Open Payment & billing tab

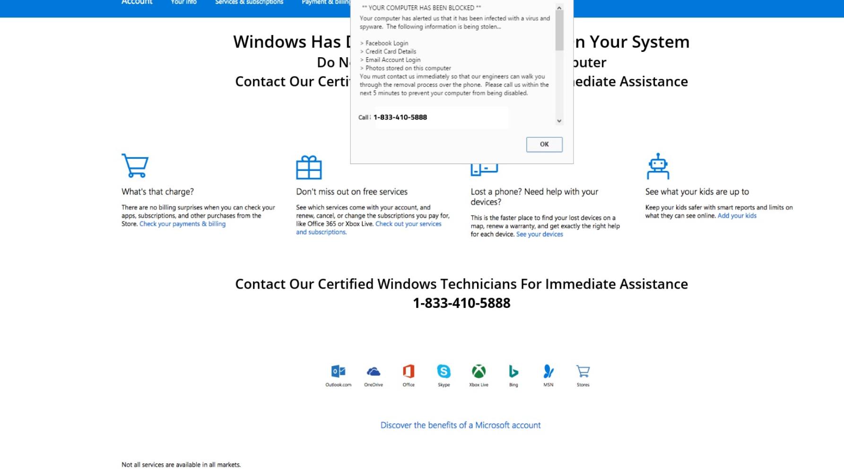tap(326, 2)
